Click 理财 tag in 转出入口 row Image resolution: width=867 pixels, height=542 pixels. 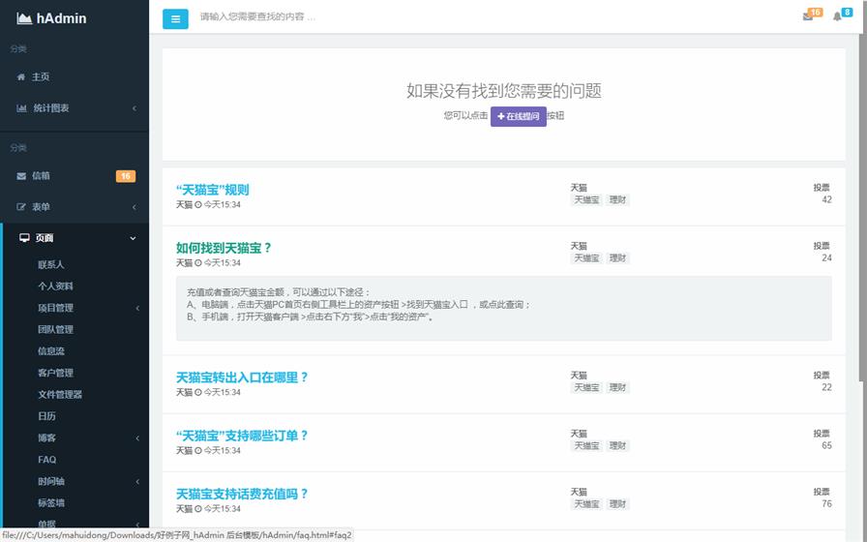(617, 387)
